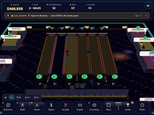
Task: Open the Styles menu
Action: coord(51,107)
